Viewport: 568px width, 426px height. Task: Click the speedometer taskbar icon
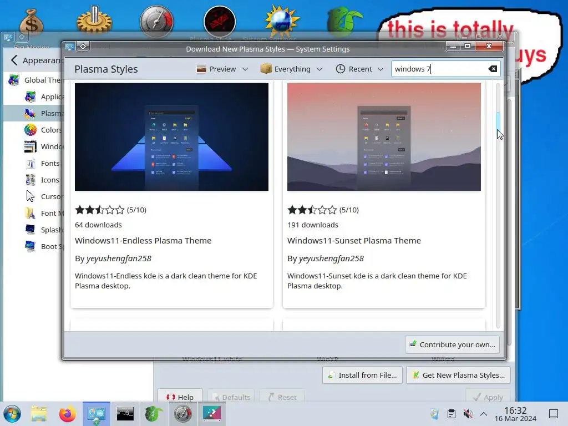point(182,414)
